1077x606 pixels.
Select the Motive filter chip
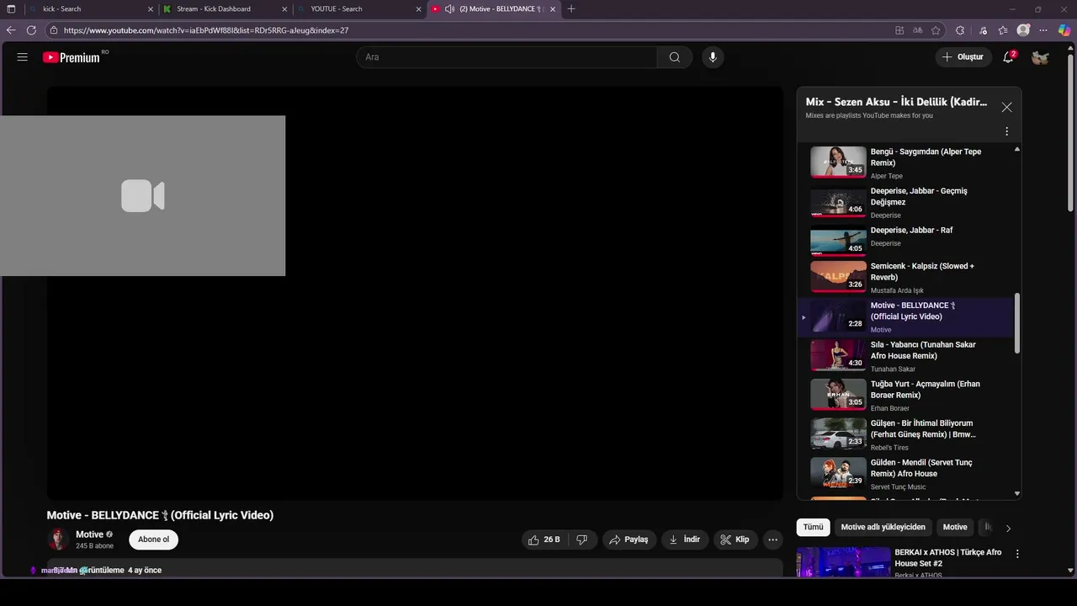pos(955,527)
